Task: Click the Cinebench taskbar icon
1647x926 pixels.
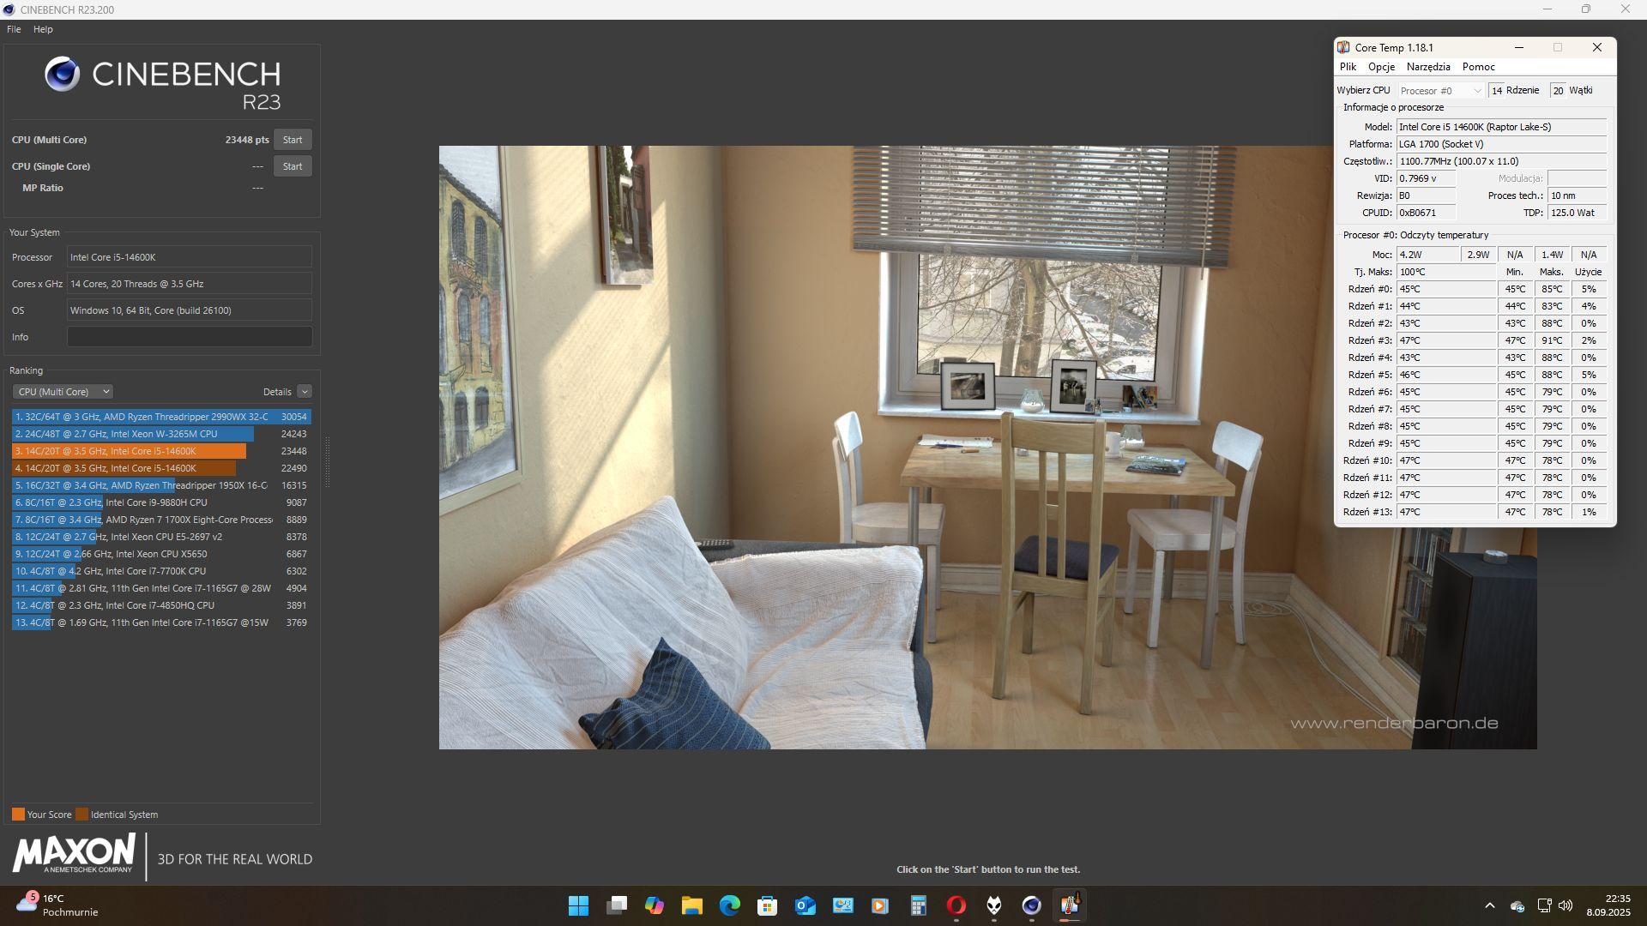Action: click(x=1031, y=905)
